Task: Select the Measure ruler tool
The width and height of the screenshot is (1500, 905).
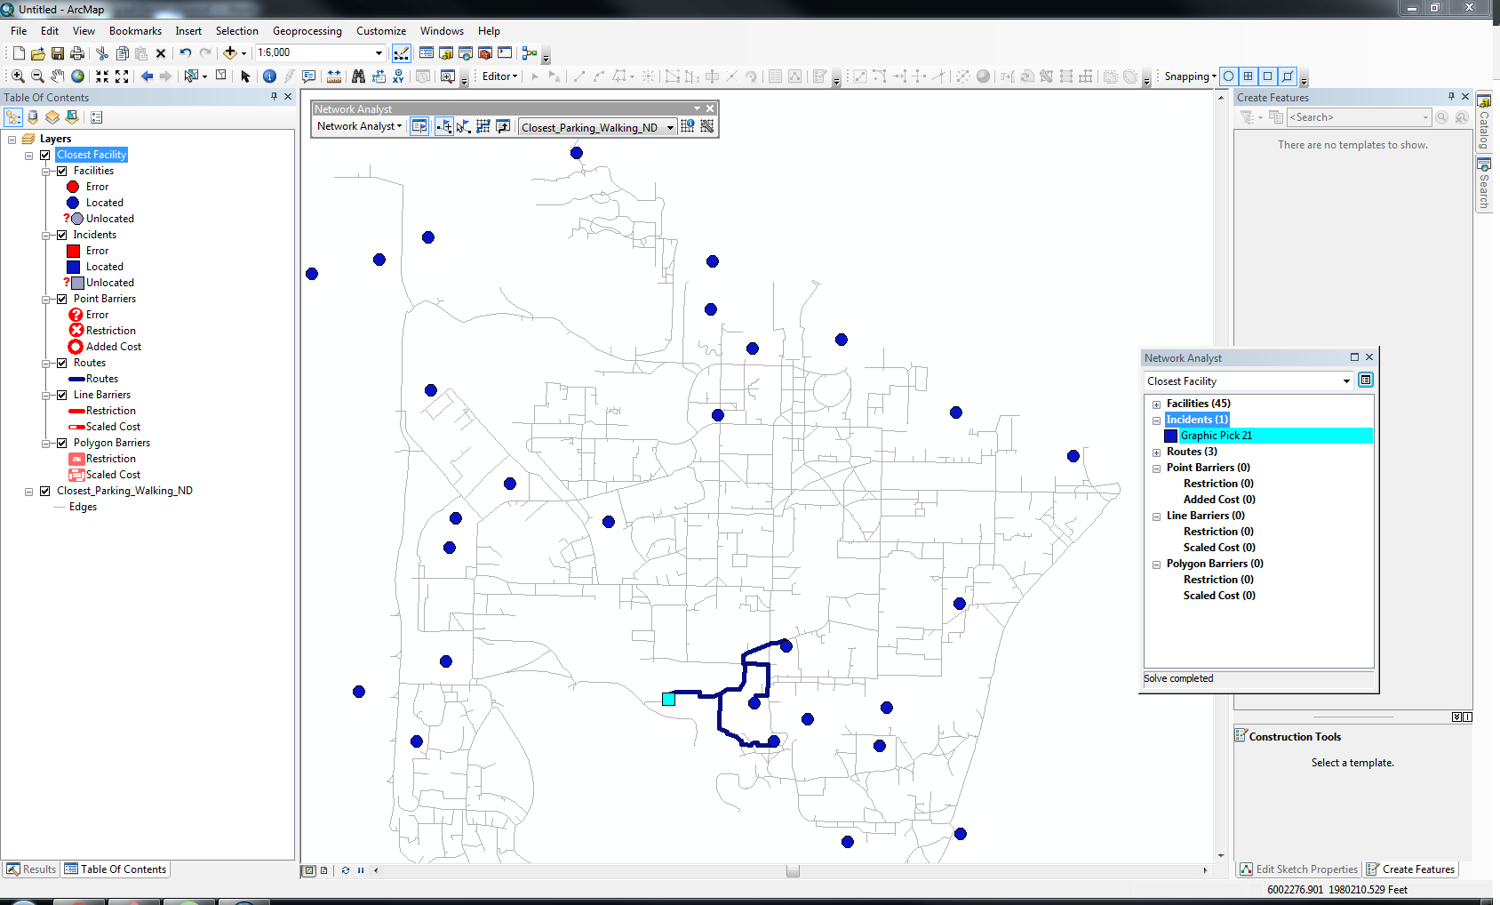Action: tap(334, 76)
